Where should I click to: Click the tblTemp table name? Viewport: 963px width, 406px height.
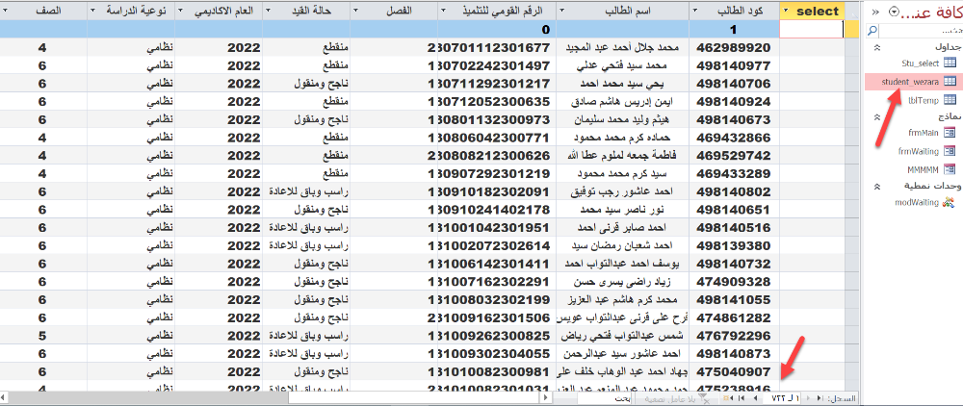click(x=925, y=99)
